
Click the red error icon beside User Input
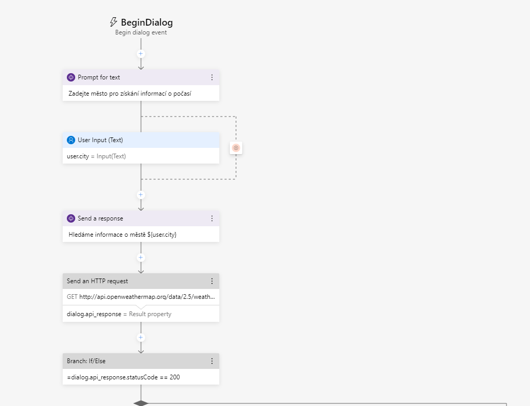pos(235,148)
